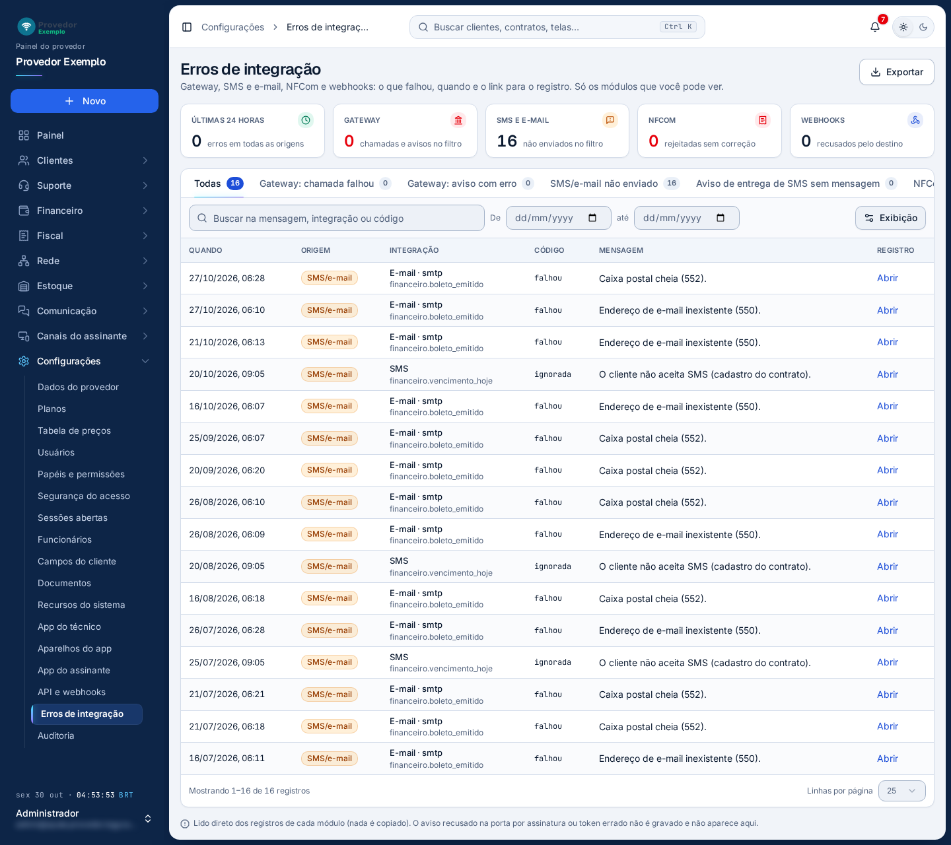
Task: Open calendar picker for the até date
Action: 721,218
